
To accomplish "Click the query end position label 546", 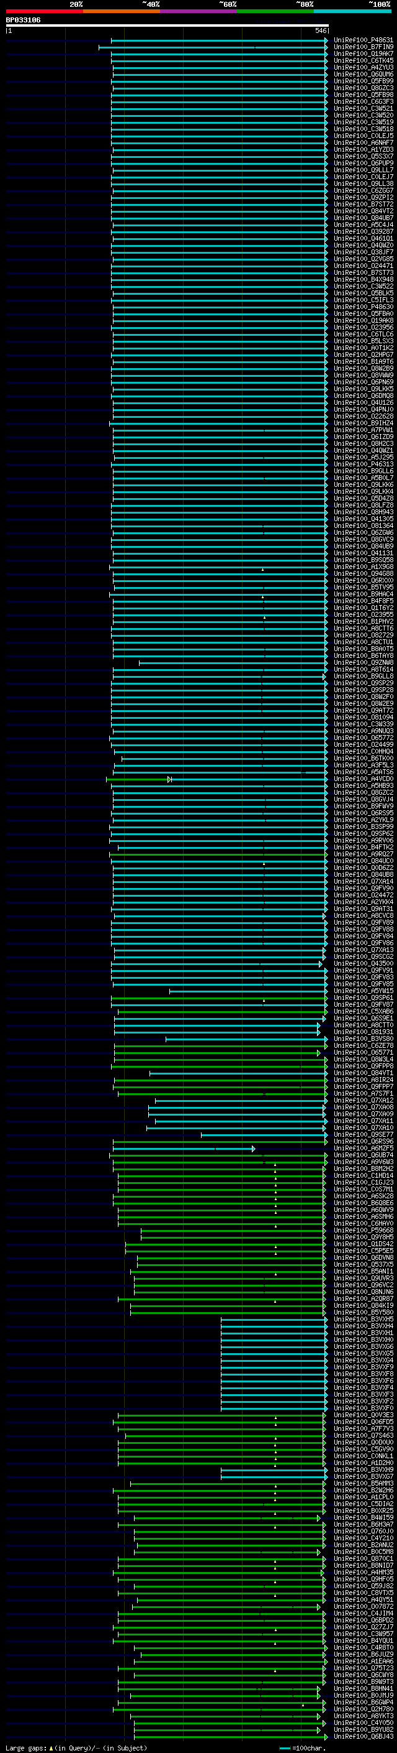I will [321, 30].
